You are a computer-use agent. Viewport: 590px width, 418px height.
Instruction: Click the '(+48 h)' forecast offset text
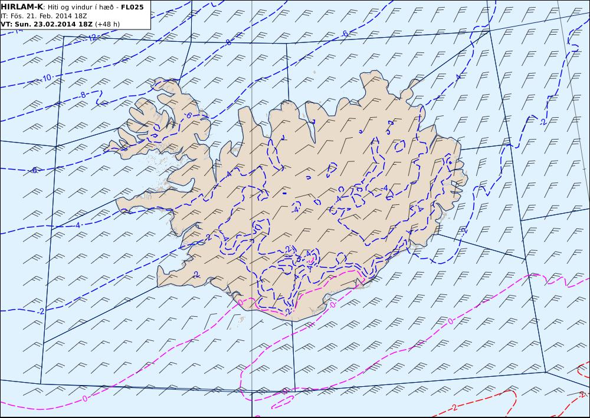pos(107,24)
